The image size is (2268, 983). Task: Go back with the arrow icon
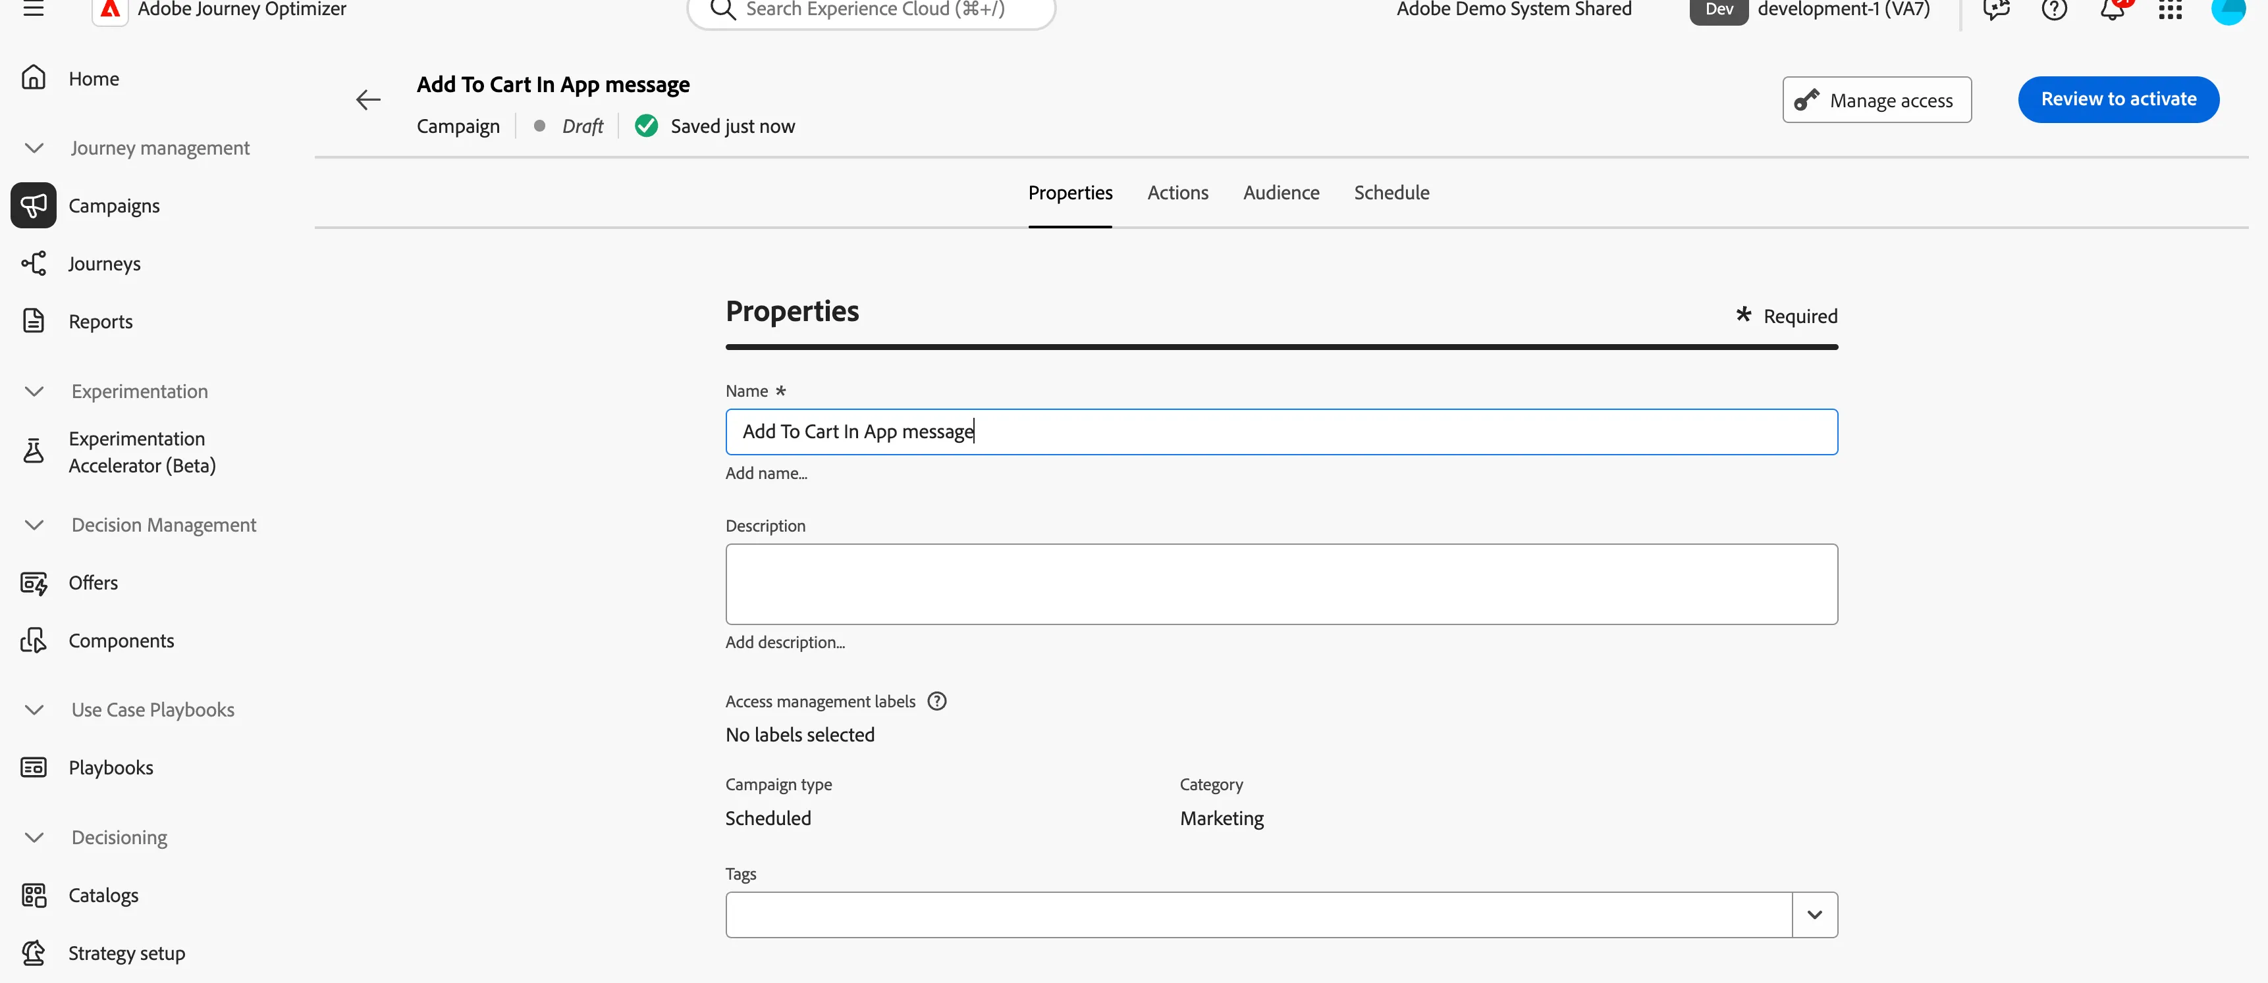tap(368, 99)
